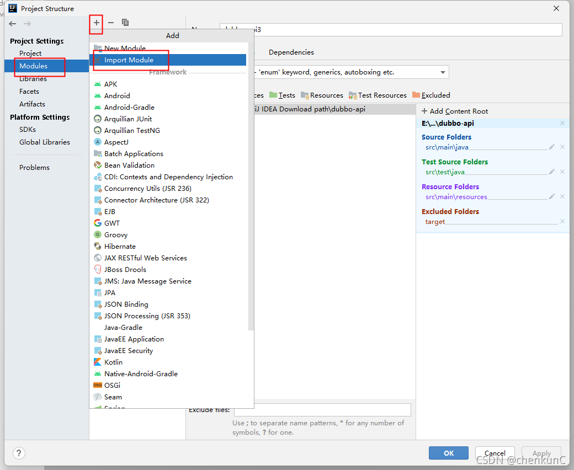The height and width of the screenshot is (470, 574).
Task: Switch to Dependencies tab
Action: [x=291, y=52]
